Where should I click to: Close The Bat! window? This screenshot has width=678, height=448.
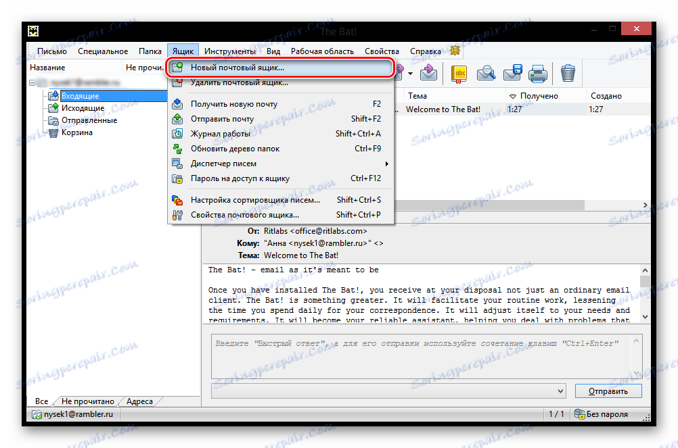point(637,29)
